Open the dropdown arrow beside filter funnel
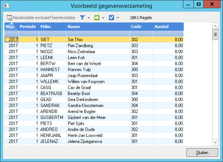 coord(89,18)
